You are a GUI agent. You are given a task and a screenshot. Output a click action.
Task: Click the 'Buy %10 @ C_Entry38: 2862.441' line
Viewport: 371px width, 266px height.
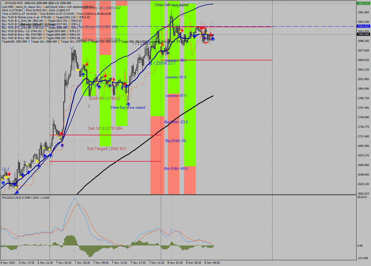(x=42, y=21)
